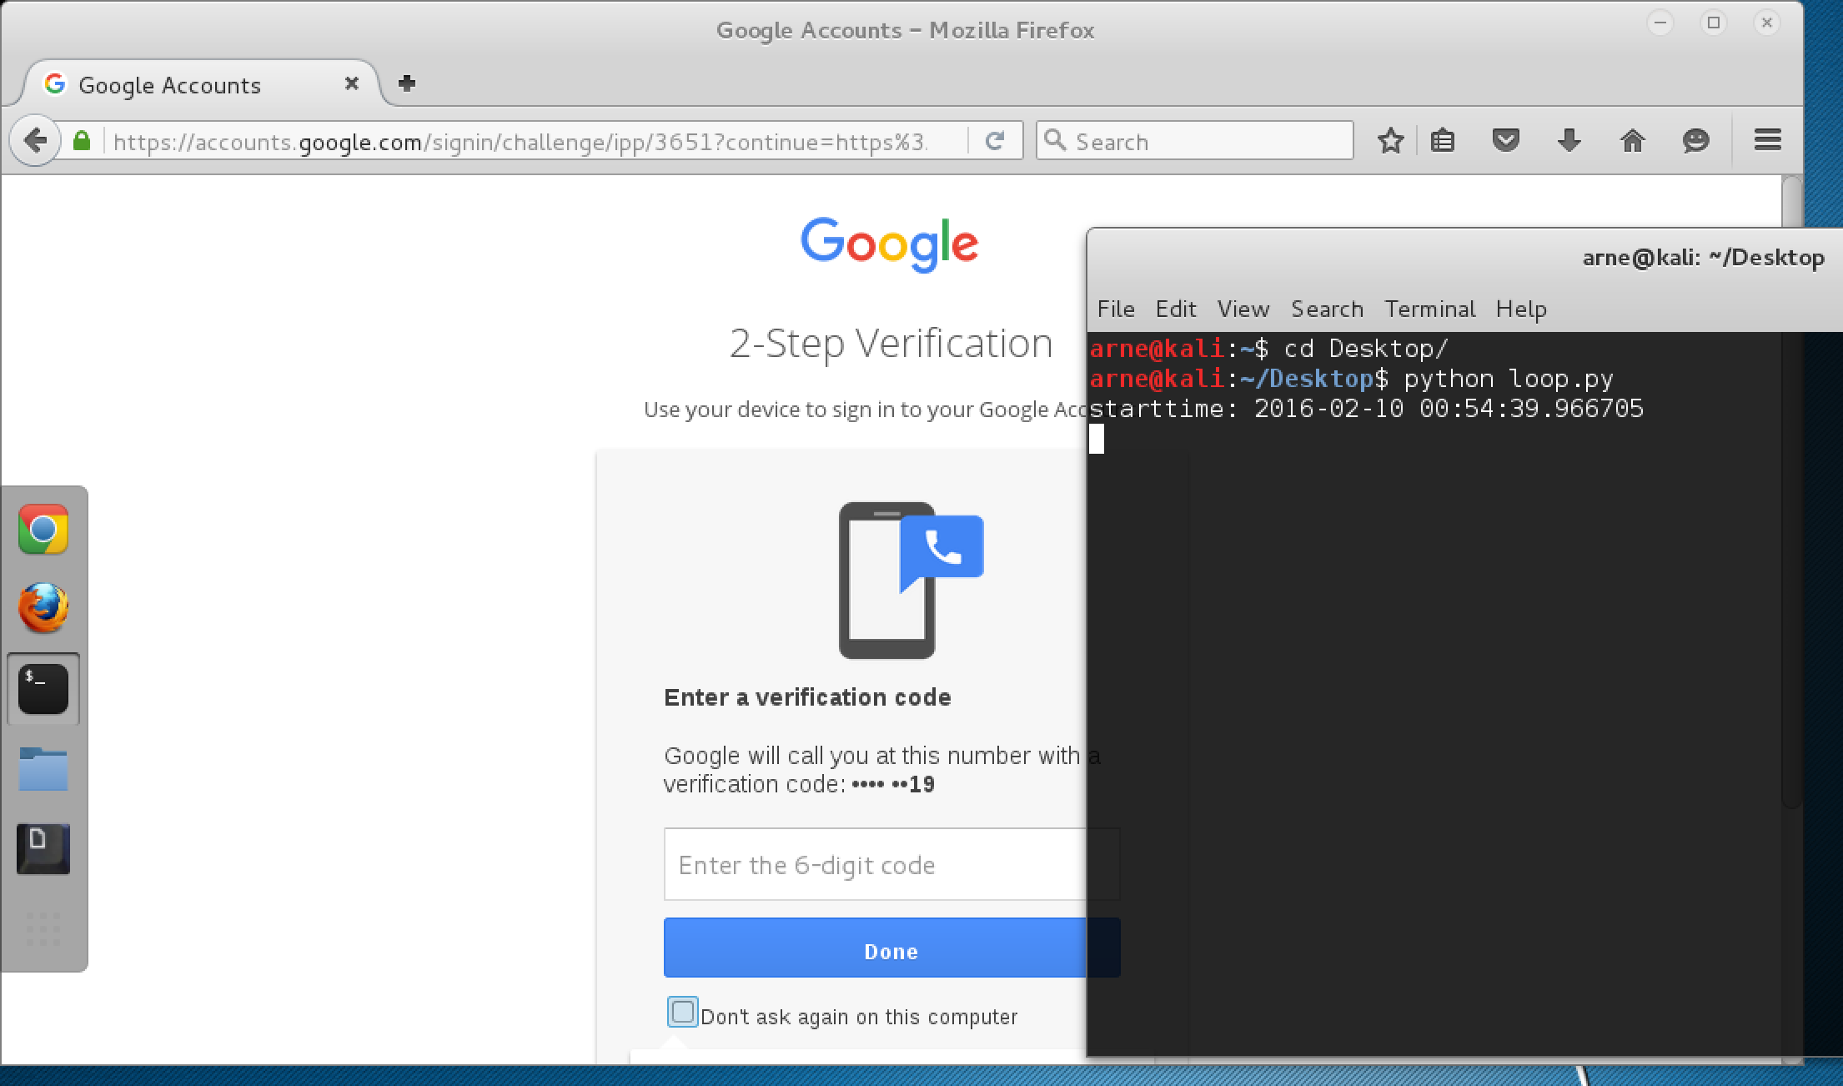
Task: Click the Firefox menu hamburger icon
Action: pyautogui.click(x=1768, y=141)
